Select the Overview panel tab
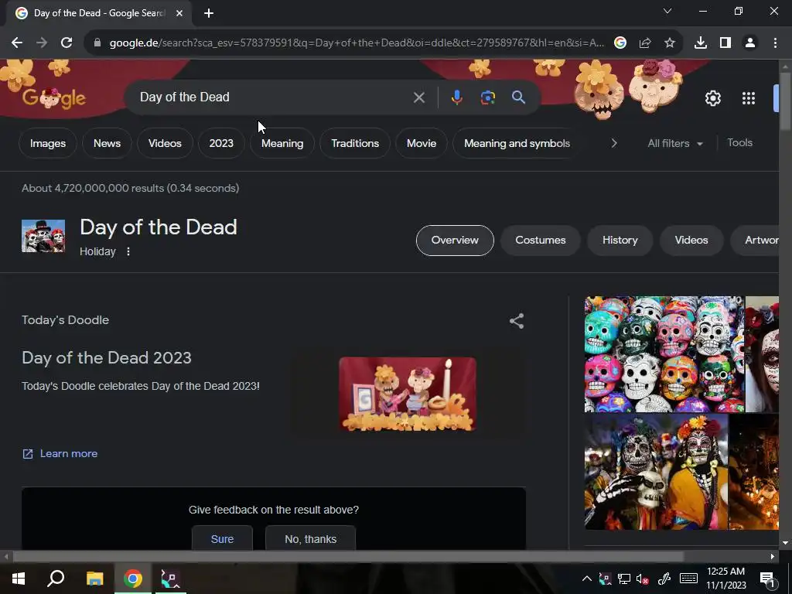The image size is (792, 594). pyautogui.click(x=455, y=241)
